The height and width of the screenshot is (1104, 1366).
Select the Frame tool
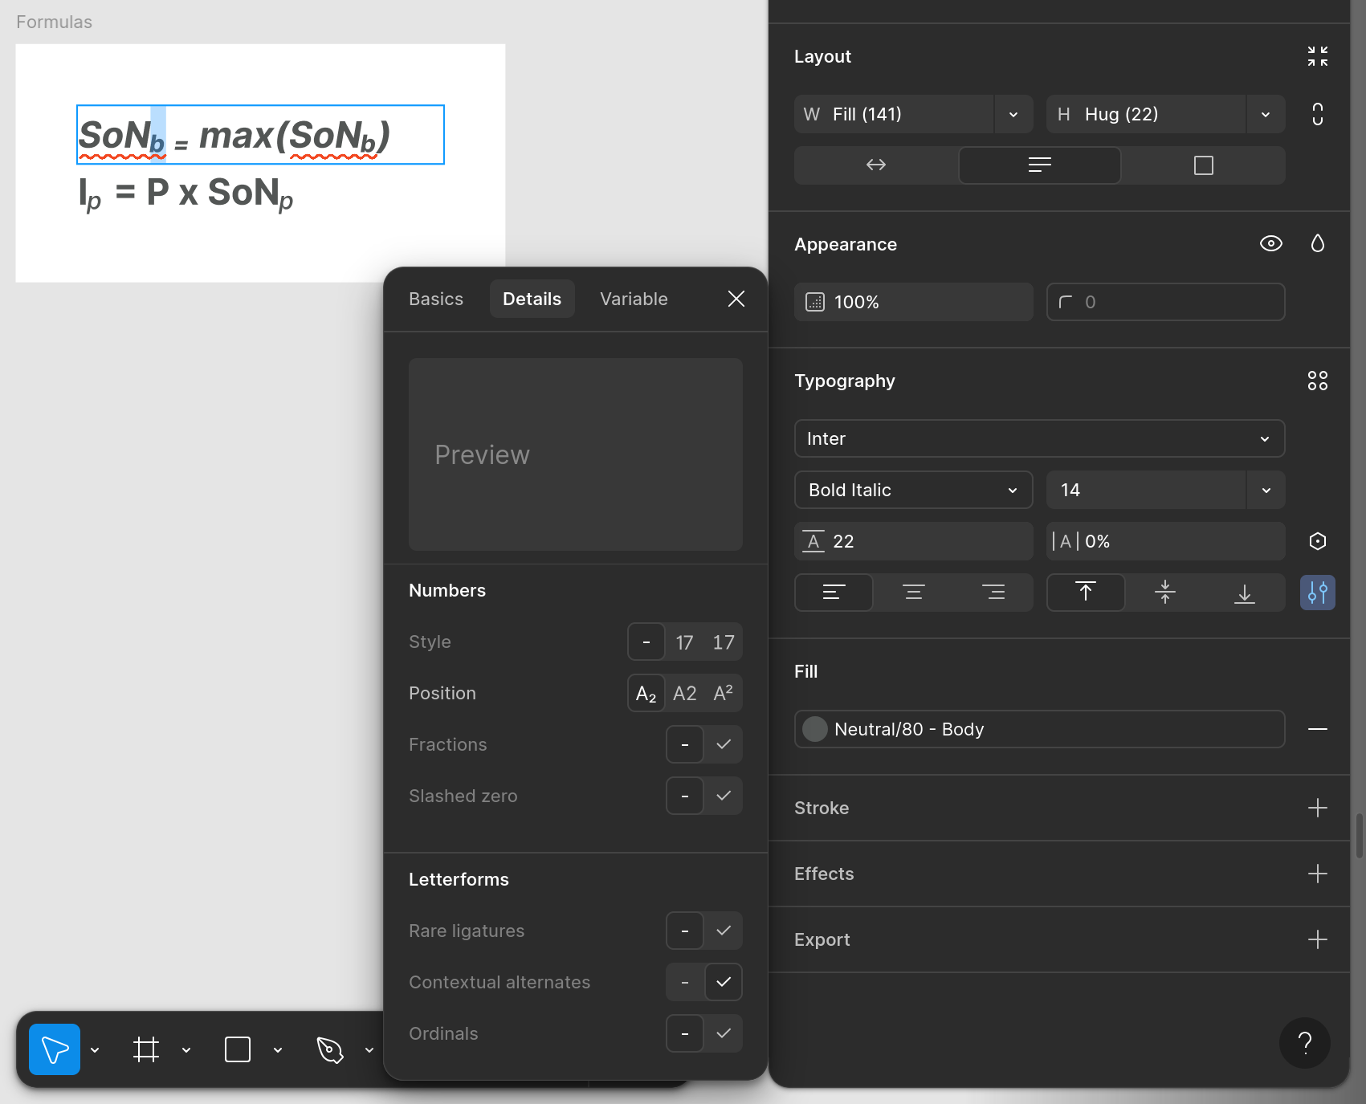[x=146, y=1049]
